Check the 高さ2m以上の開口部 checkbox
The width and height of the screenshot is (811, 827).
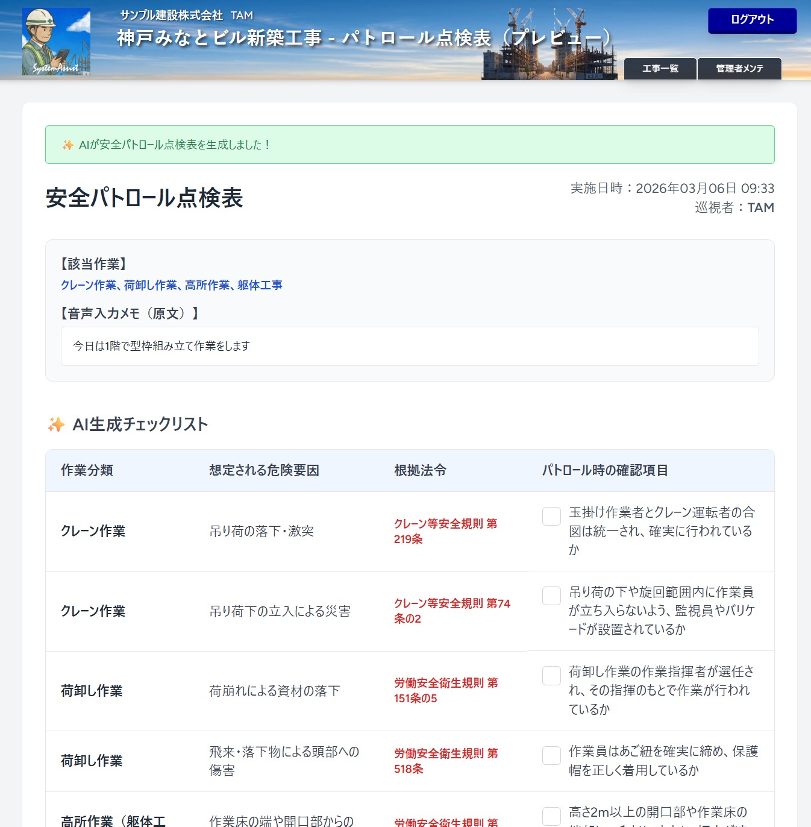551,816
